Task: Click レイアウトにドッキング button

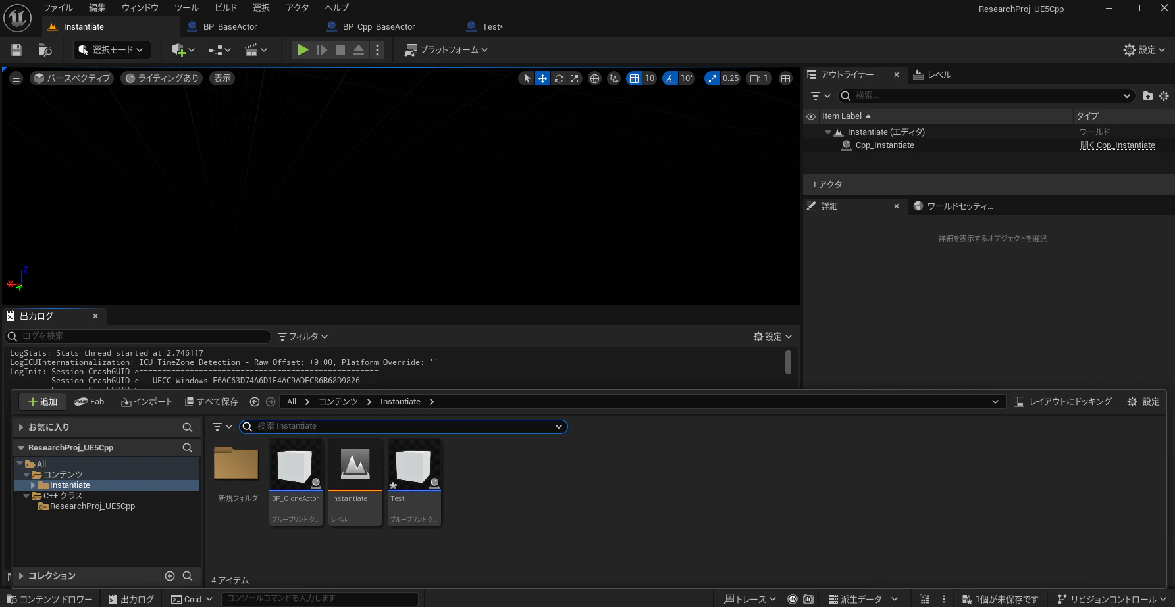Action: click(x=1062, y=402)
